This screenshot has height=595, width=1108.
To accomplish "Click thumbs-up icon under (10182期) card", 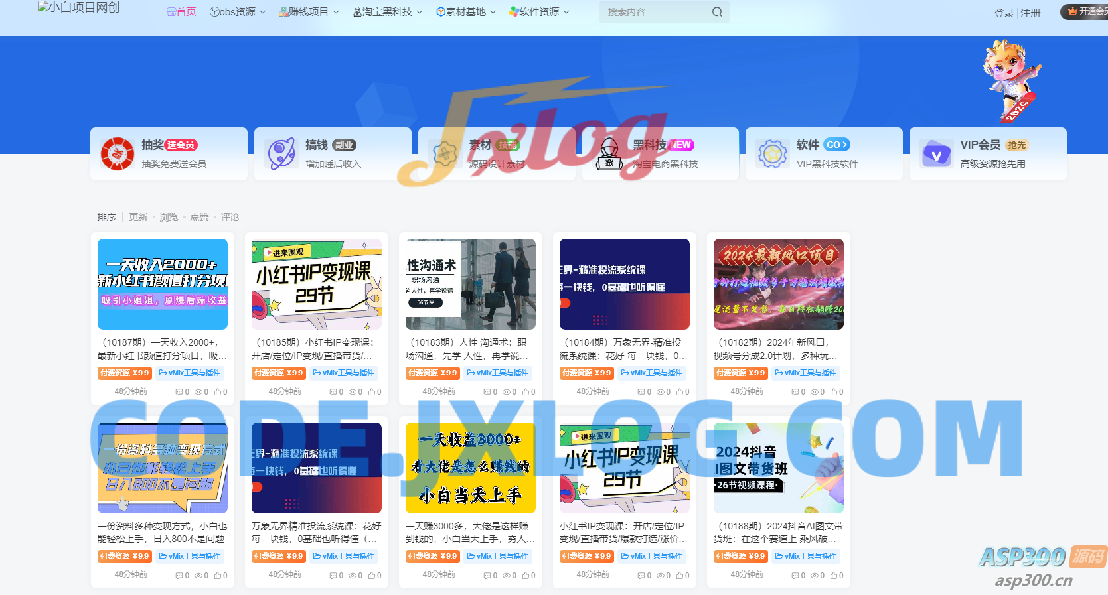I will 833,392.
